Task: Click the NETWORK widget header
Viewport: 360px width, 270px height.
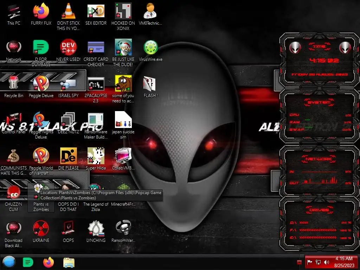Action: (x=319, y=159)
